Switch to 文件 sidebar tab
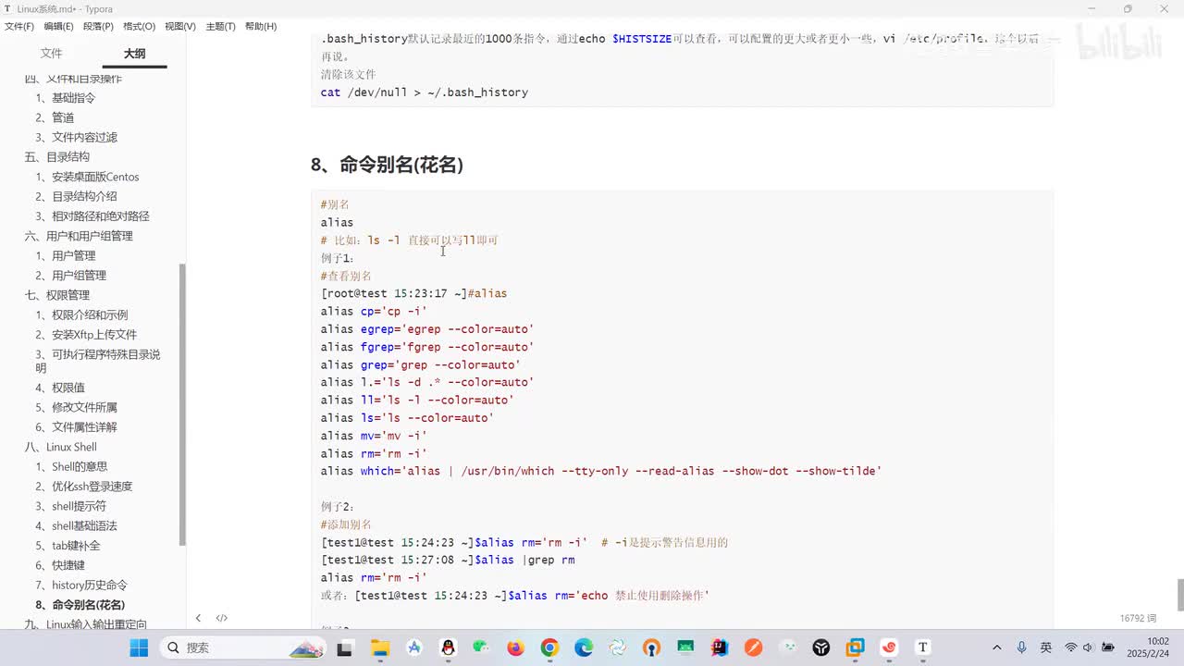This screenshot has height=666, width=1184. click(52, 54)
